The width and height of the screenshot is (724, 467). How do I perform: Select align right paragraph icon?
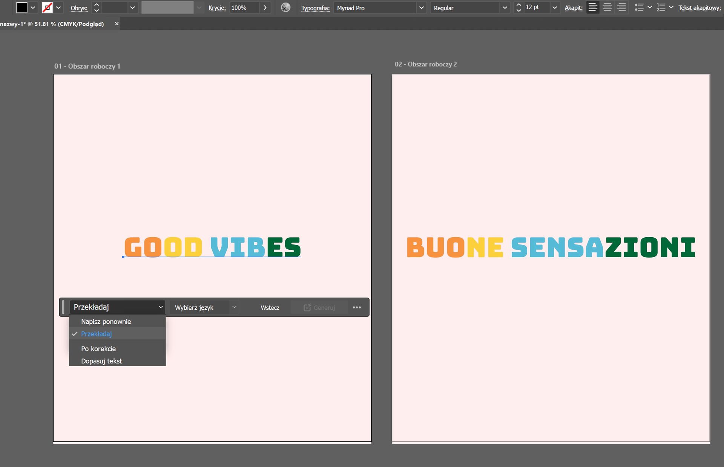621,8
